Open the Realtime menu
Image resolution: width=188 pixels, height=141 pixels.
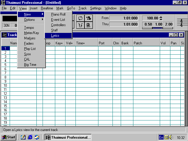pos(47,8)
